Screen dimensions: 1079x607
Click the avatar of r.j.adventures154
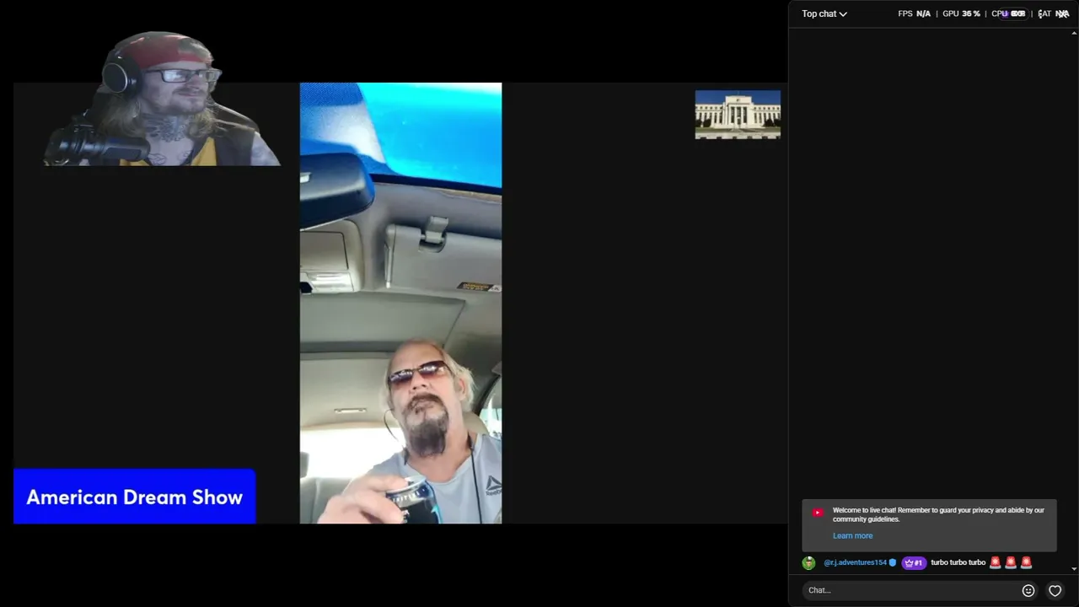[809, 562]
